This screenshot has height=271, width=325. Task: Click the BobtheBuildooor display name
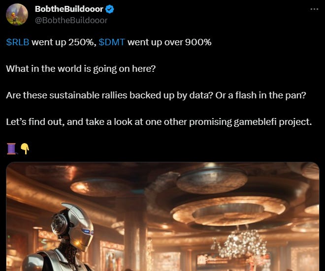pyautogui.click(x=69, y=9)
